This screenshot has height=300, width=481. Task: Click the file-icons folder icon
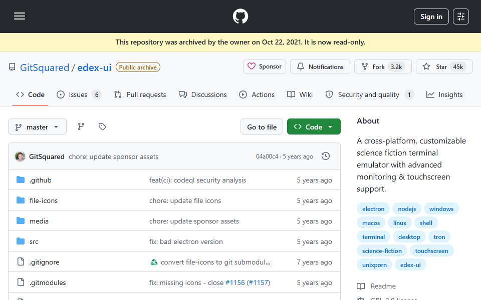(21, 200)
